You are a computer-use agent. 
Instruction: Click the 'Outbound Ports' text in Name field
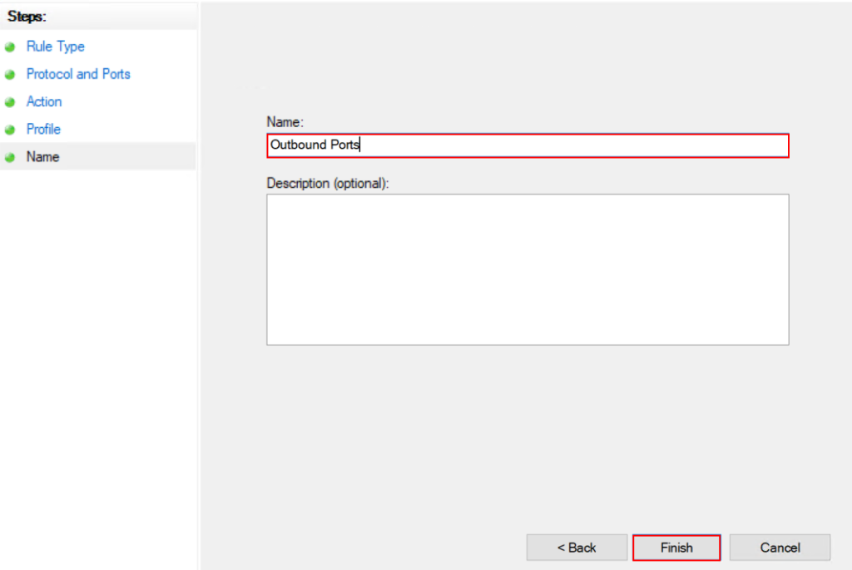point(315,145)
